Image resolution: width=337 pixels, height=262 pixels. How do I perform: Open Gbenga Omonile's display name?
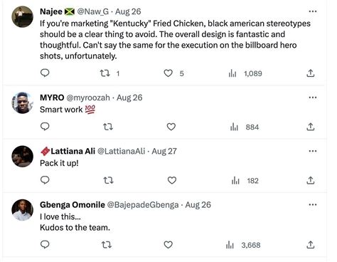coord(73,205)
